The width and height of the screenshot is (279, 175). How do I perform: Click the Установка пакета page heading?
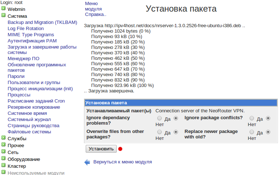click(x=181, y=9)
